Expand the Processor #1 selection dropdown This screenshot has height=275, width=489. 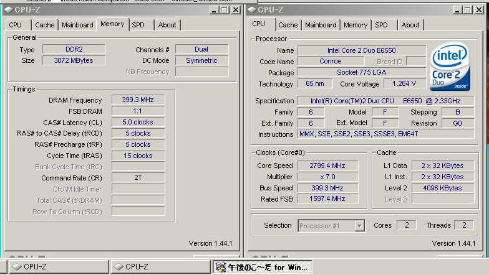tap(359, 226)
